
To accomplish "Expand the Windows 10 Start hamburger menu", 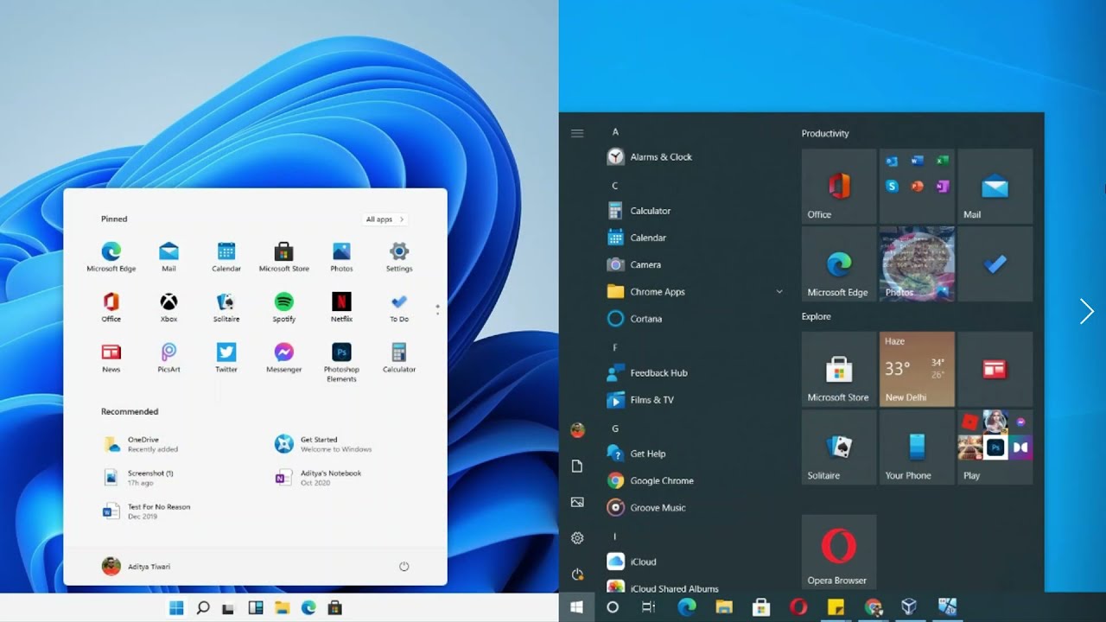I will pyautogui.click(x=577, y=133).
